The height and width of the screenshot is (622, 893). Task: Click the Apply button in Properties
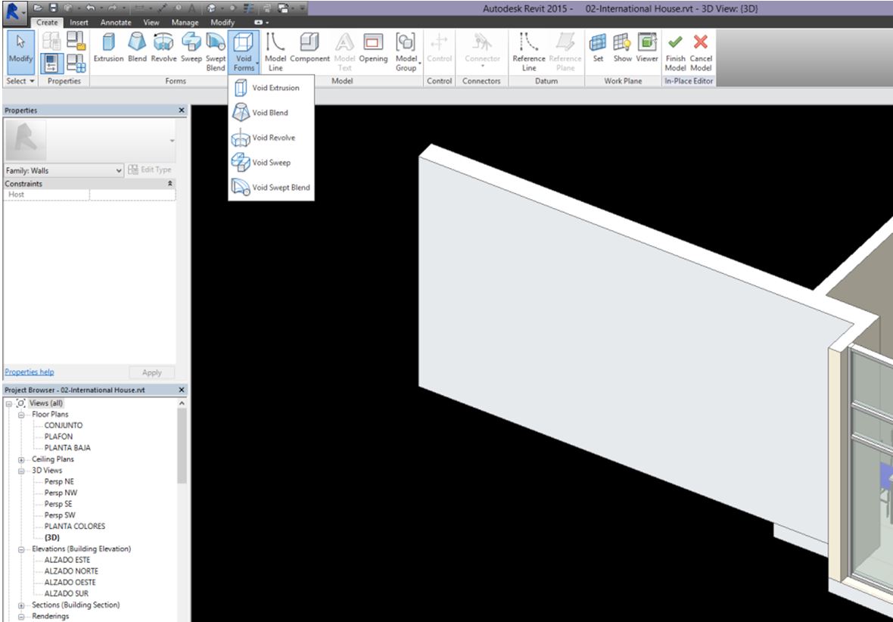coord(151,372)
